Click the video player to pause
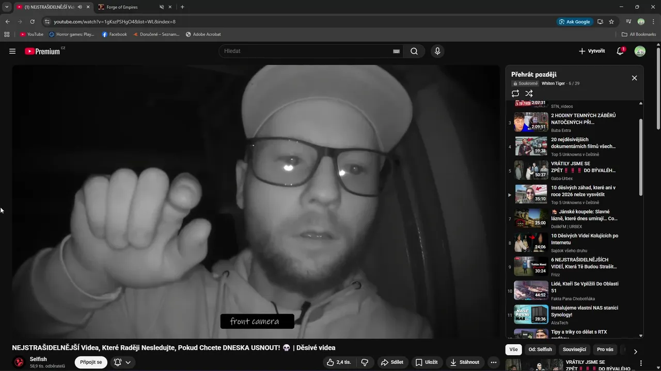661x371 pixels. tap(256, 201)
